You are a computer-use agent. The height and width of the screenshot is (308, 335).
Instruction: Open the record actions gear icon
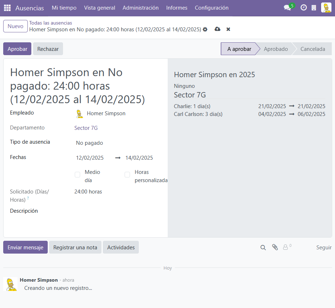[205, 30]
